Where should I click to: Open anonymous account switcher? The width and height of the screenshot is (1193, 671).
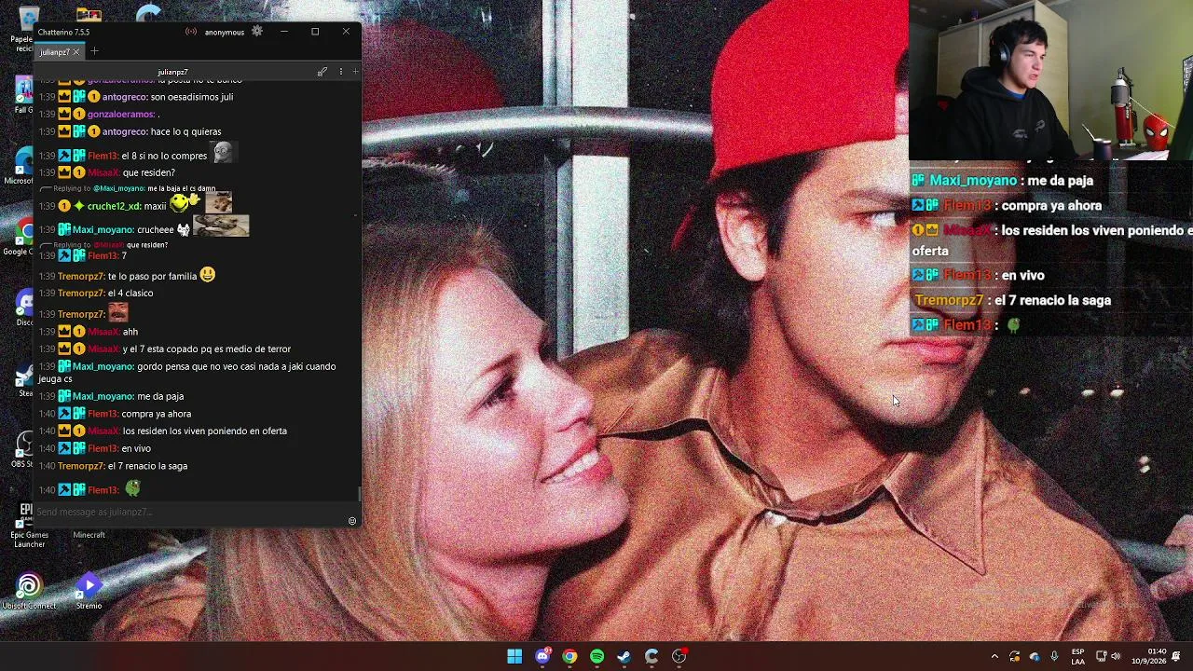click(x=225, y=32)
